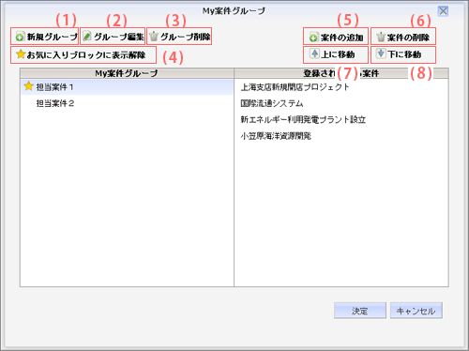Click the 案件の追加 (add project) button
This screenshot has height=351, width=469.
(336, 38)
